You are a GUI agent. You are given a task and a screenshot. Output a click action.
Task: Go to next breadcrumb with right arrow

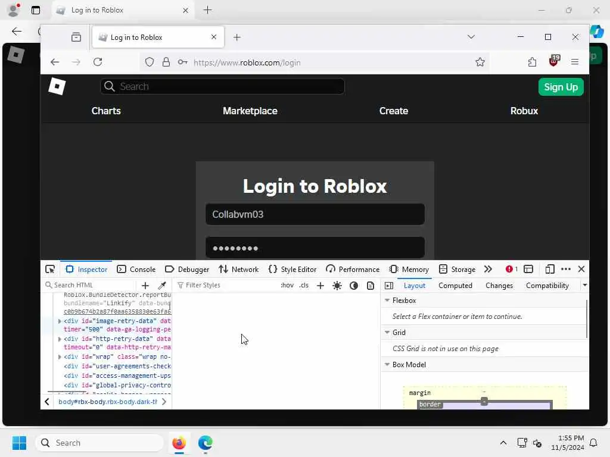pyautogui.click(x=164, y=402)
